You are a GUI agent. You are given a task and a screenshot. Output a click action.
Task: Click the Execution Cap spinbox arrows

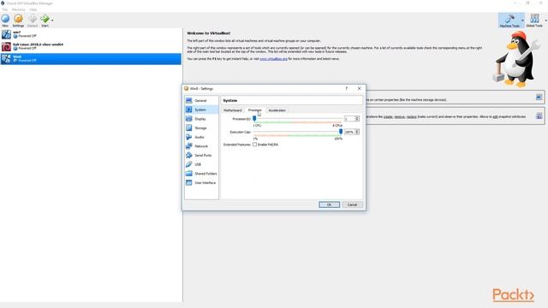coord(357,132)
